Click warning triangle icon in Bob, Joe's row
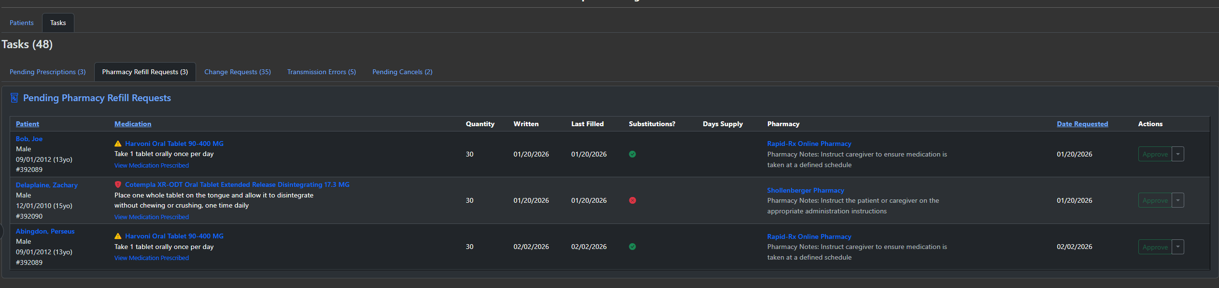The width and height of the screenshot is (1219, 288). (x=118, y=144)
